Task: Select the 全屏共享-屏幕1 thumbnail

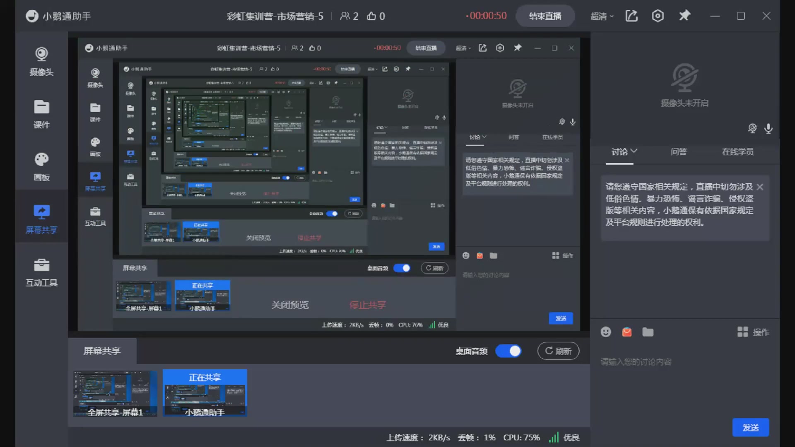Action: click(x=115, y=393)
